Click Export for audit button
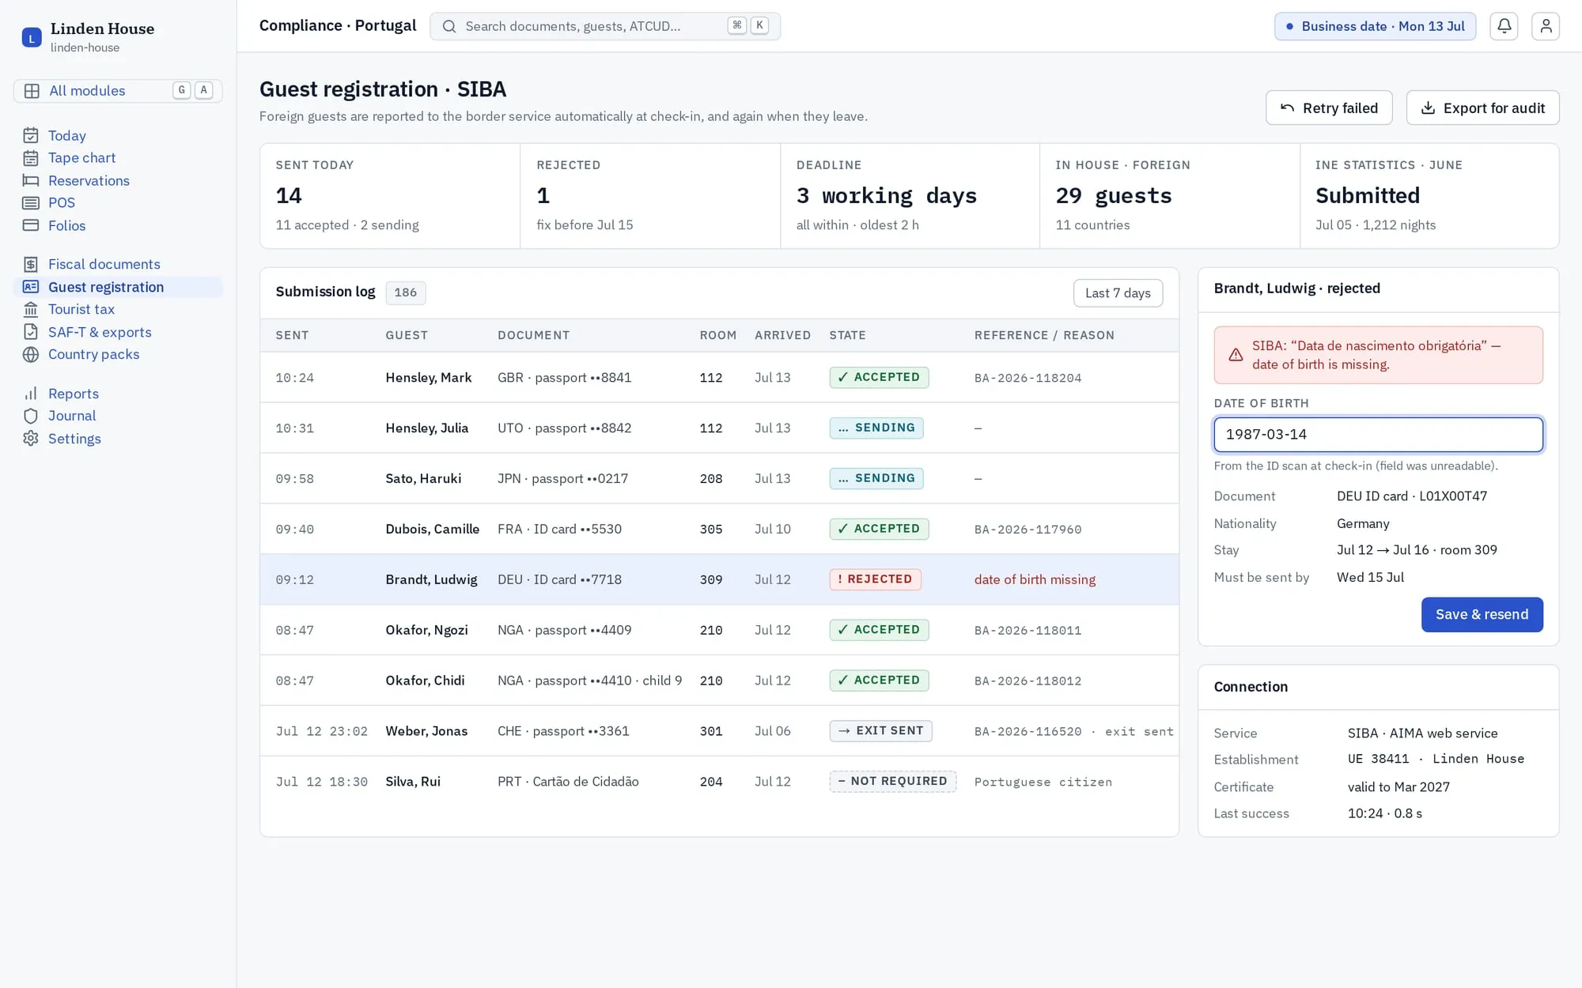The height and width of the screenshot is (988, 1582). tap(1482, 107)
